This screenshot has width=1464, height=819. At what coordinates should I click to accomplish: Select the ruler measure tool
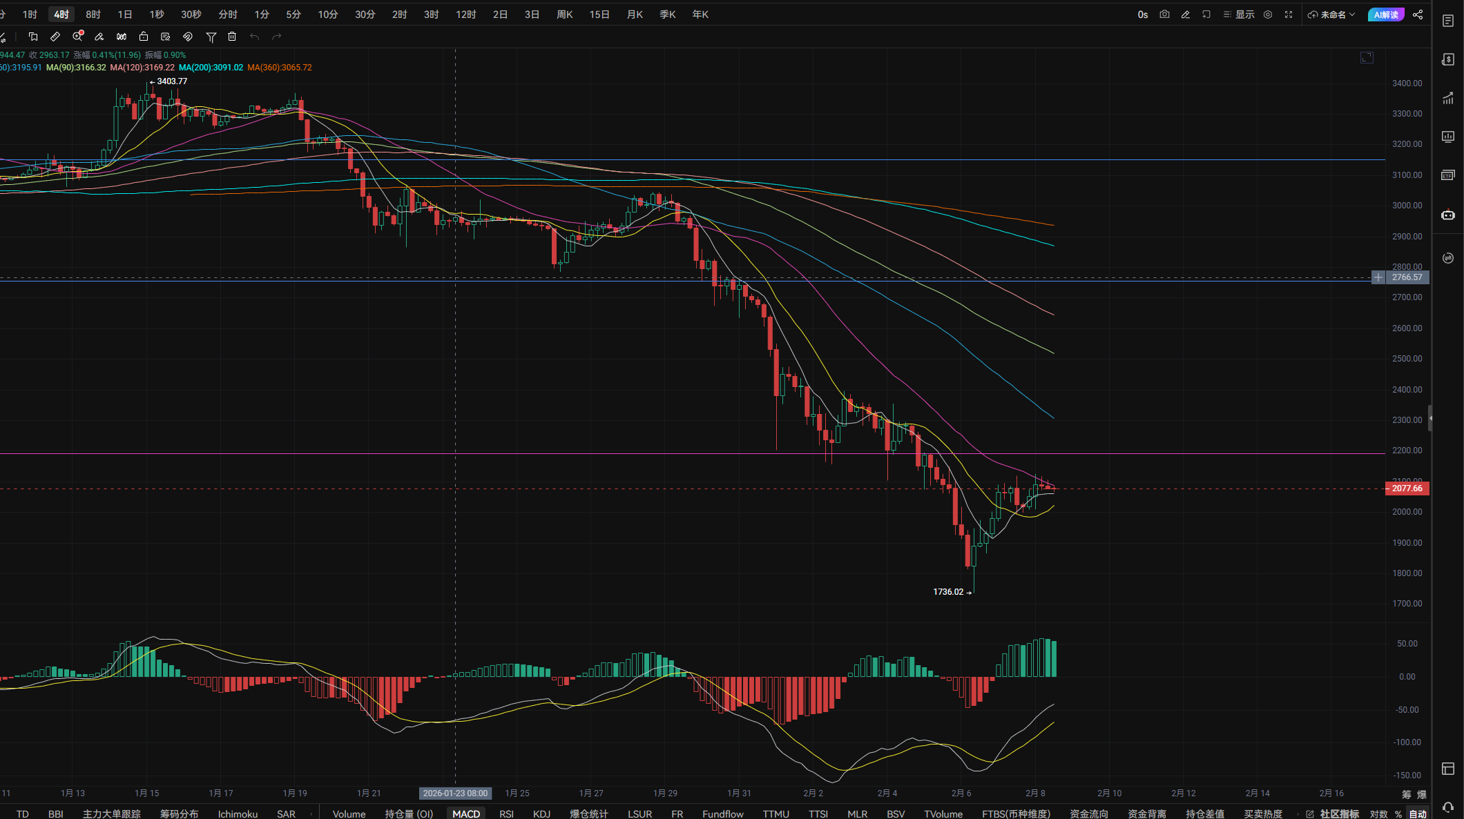click(x=55, y=37)
